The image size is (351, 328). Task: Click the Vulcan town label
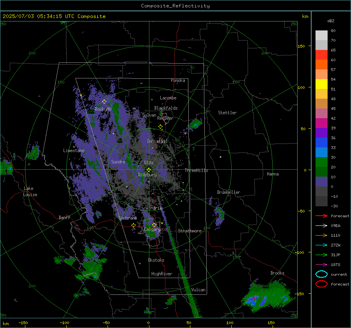198,289
